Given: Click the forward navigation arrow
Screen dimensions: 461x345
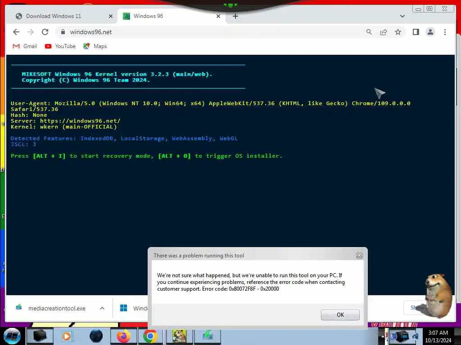Looking at the screenshot, I should click(31, 32).
